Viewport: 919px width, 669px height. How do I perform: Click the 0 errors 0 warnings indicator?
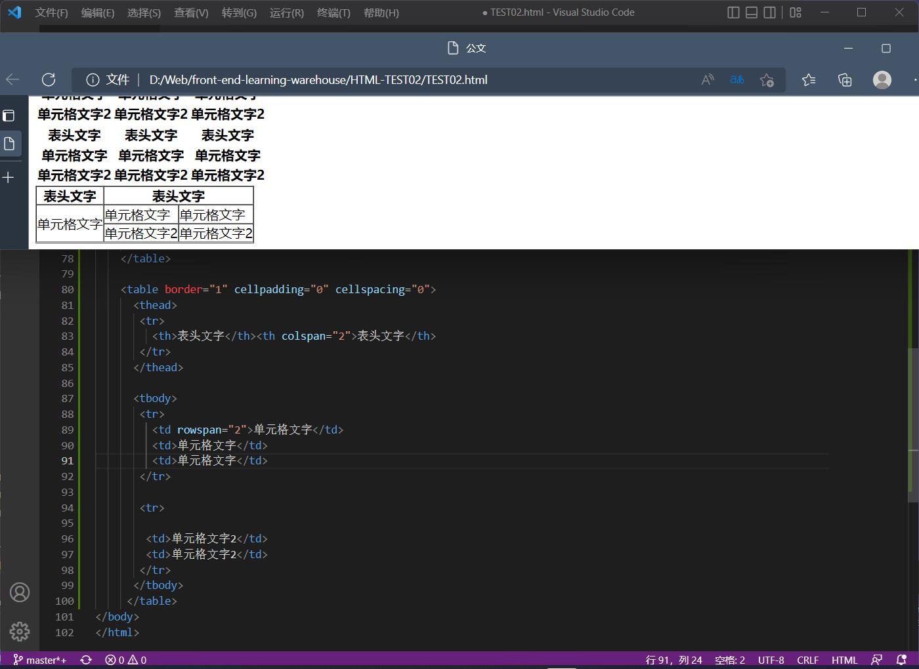tap(125, 660)
